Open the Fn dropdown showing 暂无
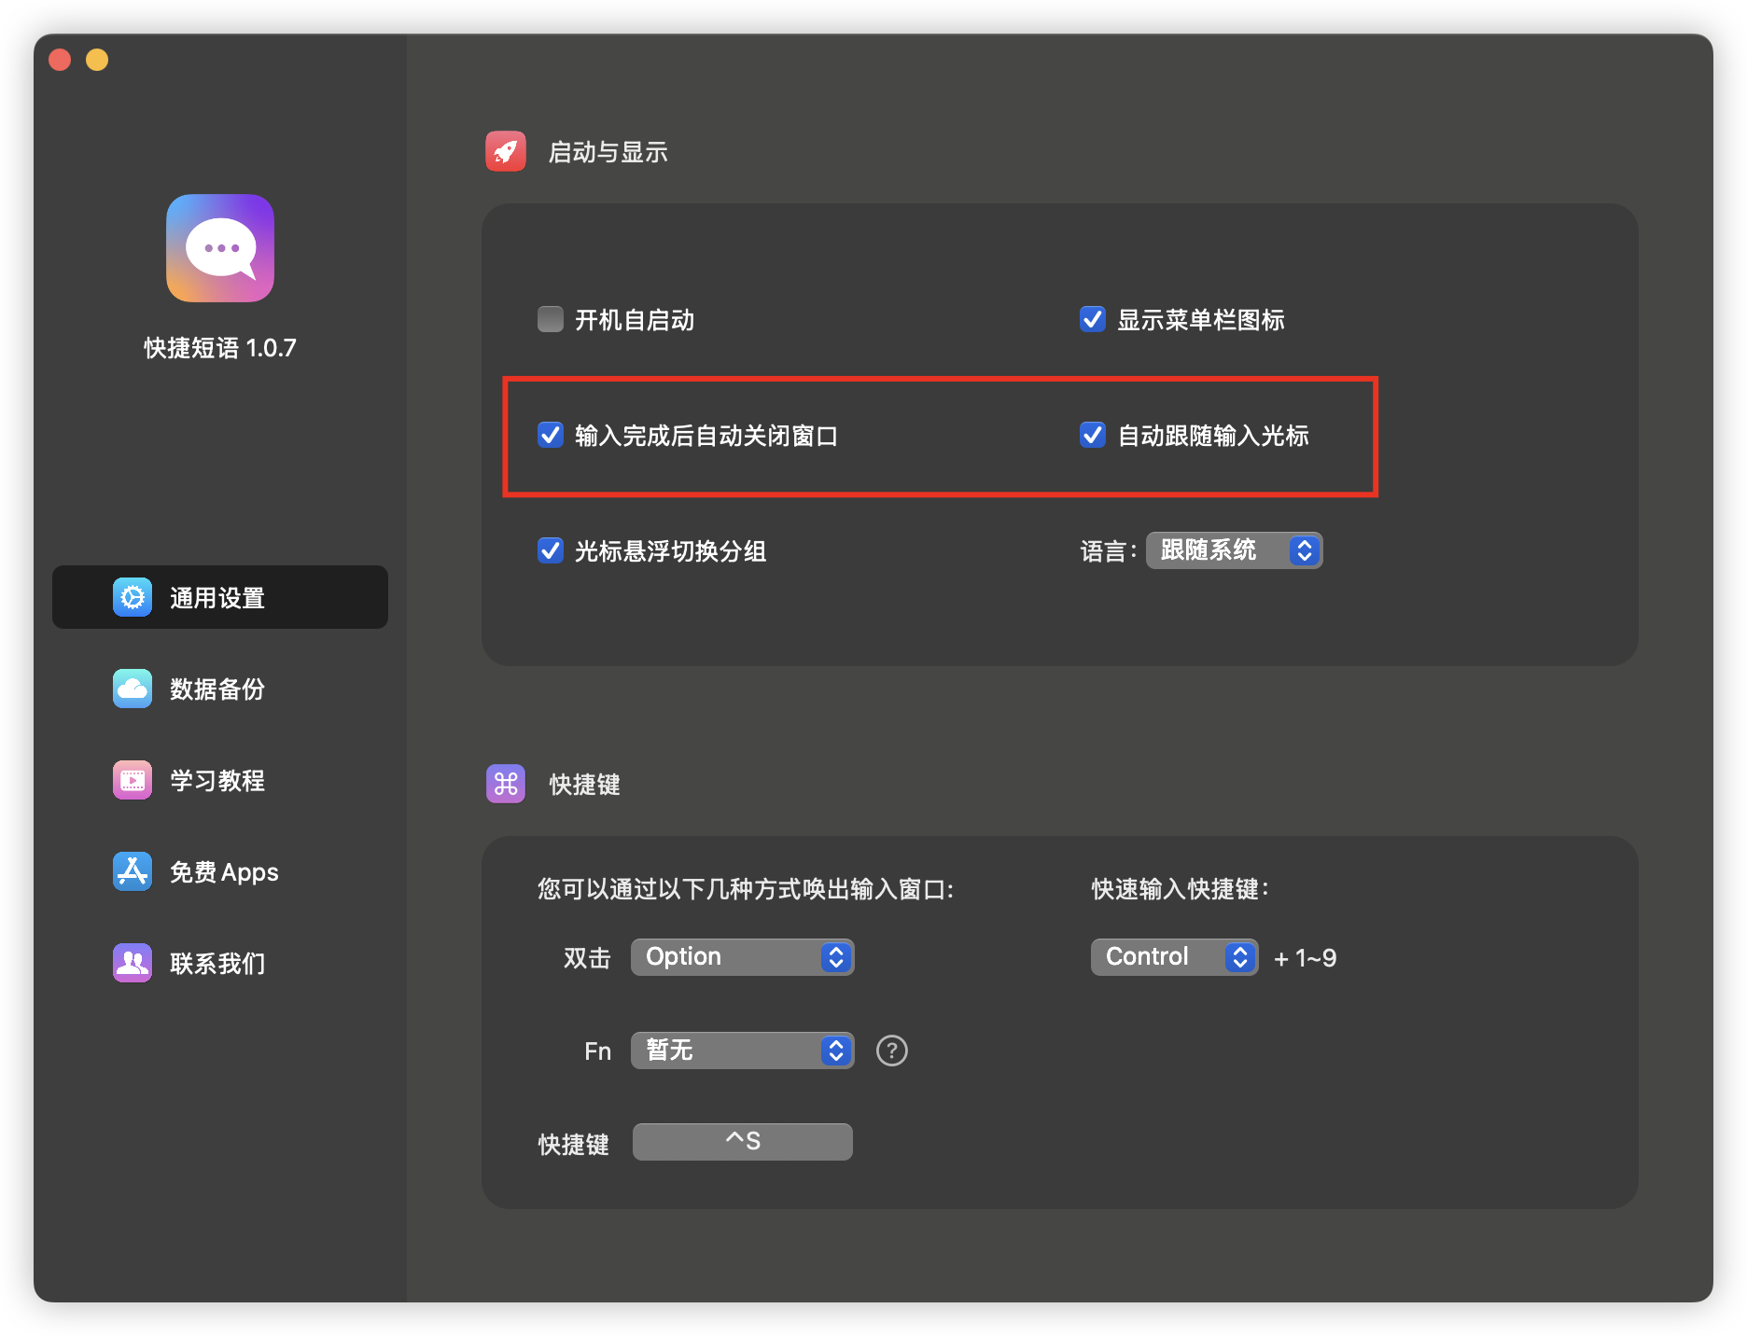 click(742, 1051)
